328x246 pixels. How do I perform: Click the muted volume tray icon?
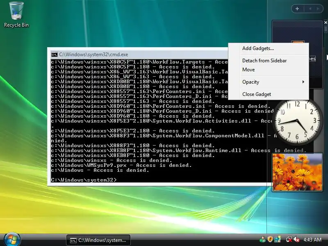pos(296,239)
